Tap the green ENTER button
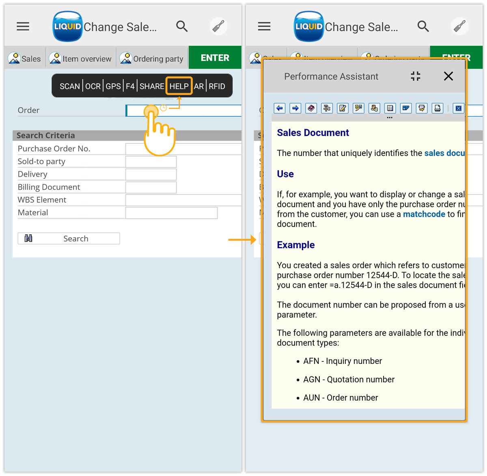Image resolution: width=487 pixels, height=476 pixels. tap(215, 58)
